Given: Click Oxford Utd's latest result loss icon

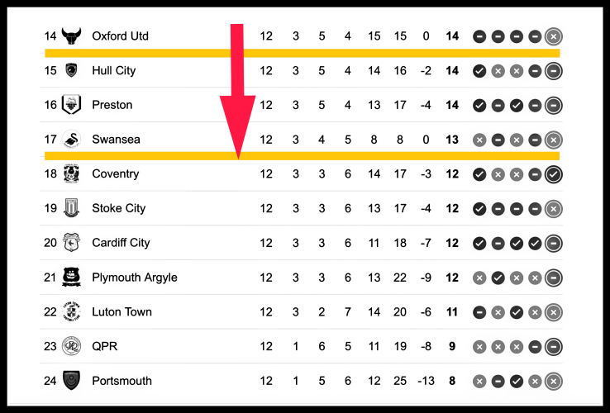Looking at the screenshot, I should (x=554, y=36).
